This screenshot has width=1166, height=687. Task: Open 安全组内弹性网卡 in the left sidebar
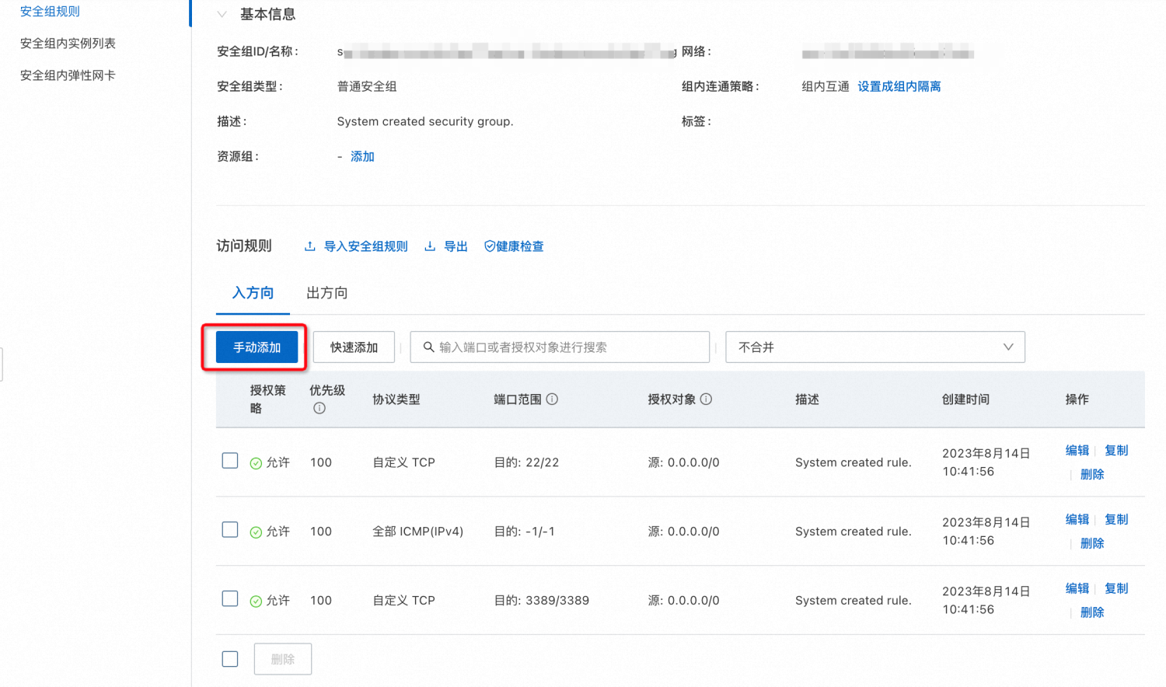click(x=68, y=75)
